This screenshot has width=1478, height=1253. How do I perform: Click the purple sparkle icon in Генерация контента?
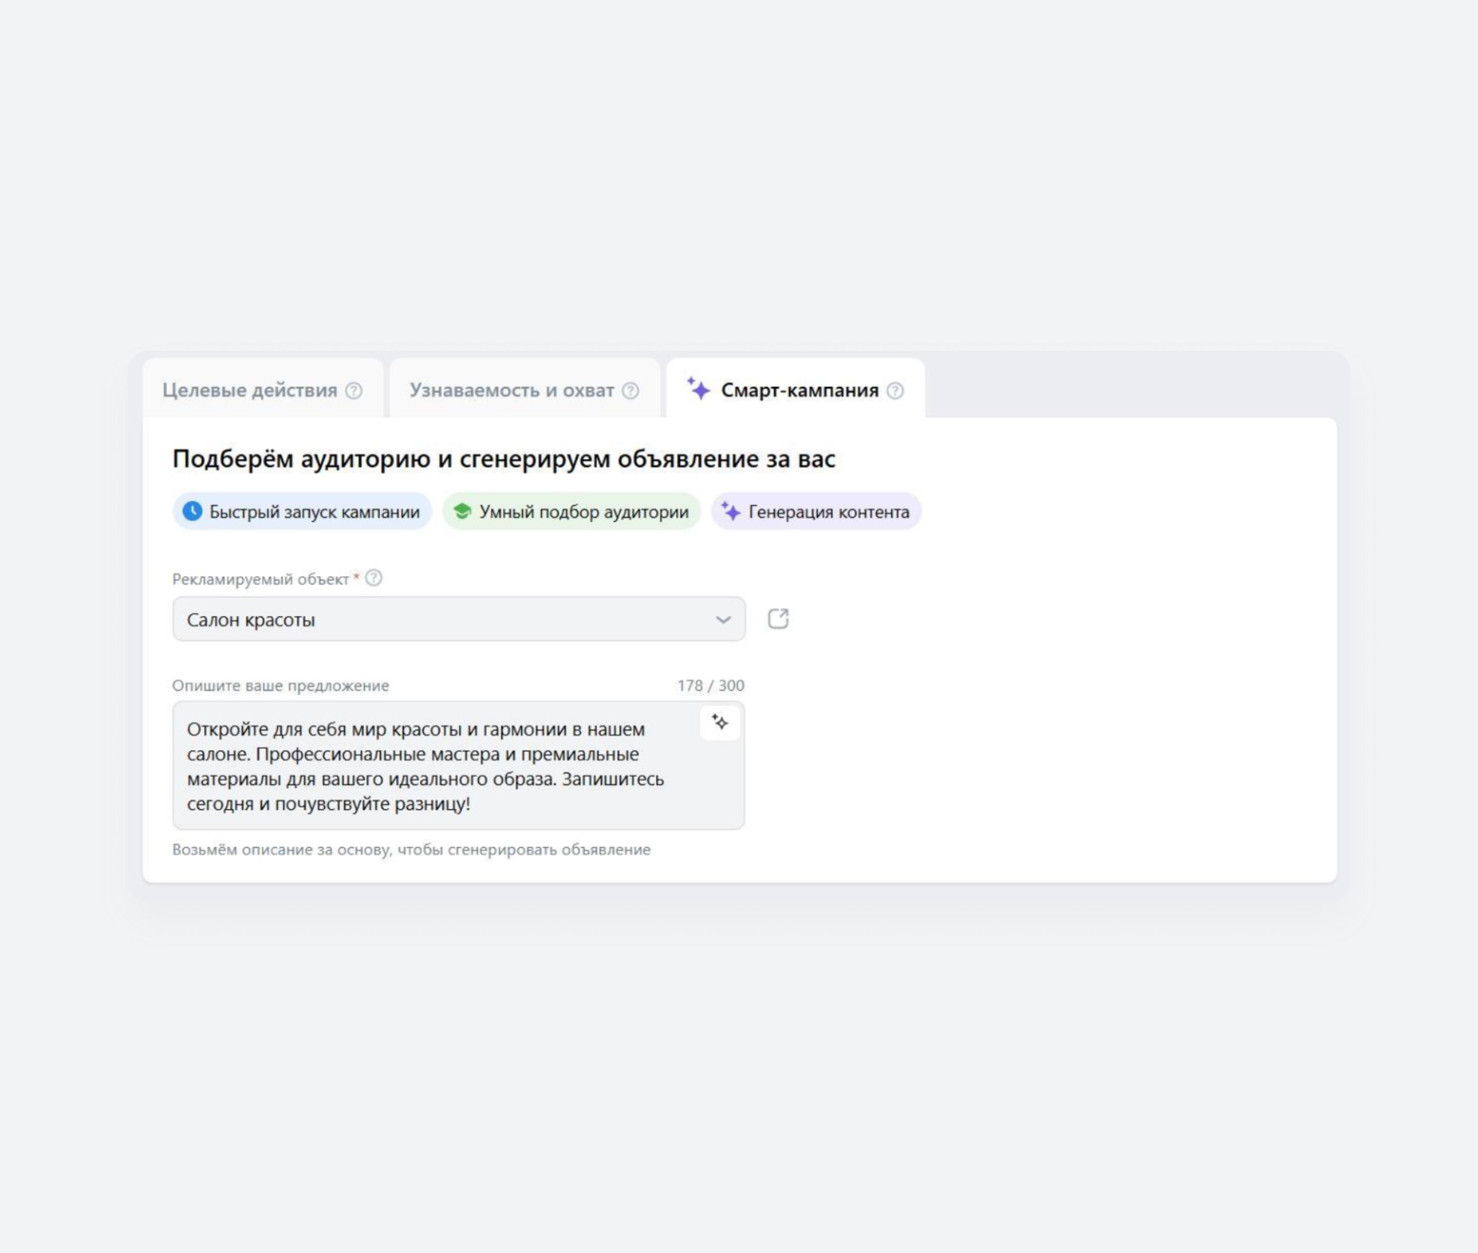click(731, 511)
